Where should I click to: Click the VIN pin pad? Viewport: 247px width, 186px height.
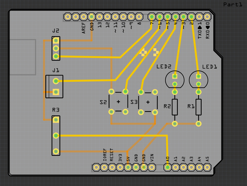click(x=152, y=167)
